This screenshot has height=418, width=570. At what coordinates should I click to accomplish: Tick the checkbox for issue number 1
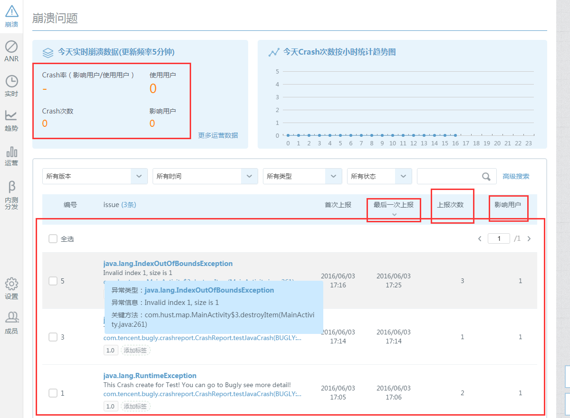coord(53,393)
